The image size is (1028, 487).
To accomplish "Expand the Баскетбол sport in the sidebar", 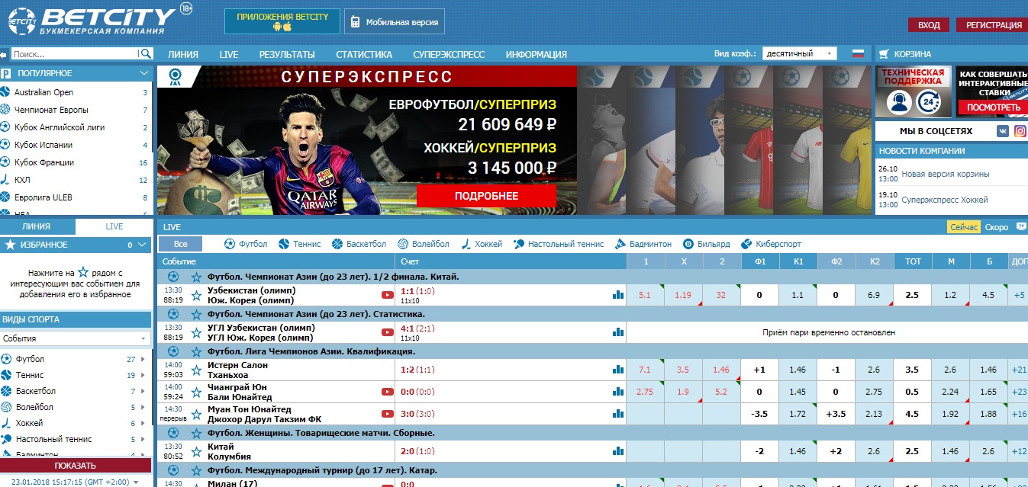I will click(143, 391).
